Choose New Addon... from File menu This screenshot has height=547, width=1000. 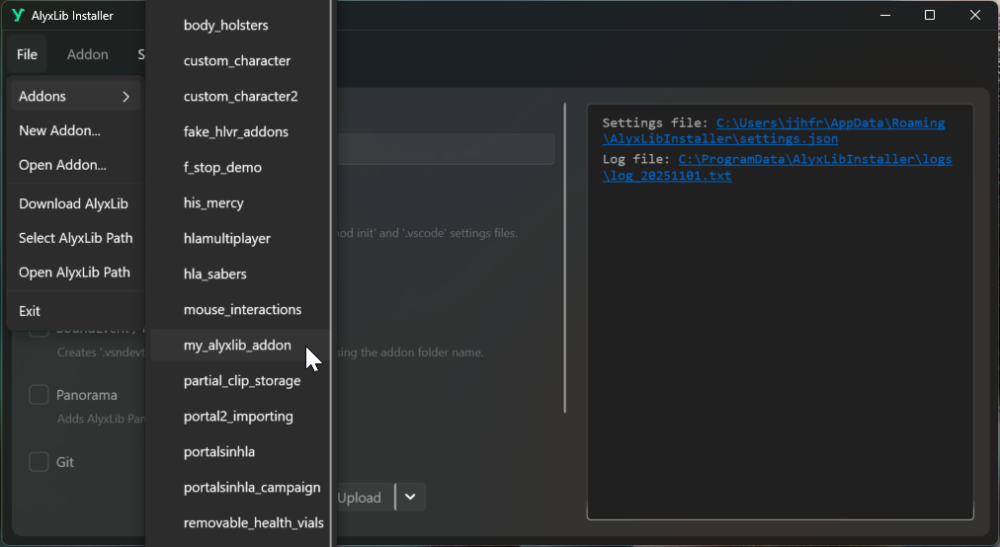point(59,130)
